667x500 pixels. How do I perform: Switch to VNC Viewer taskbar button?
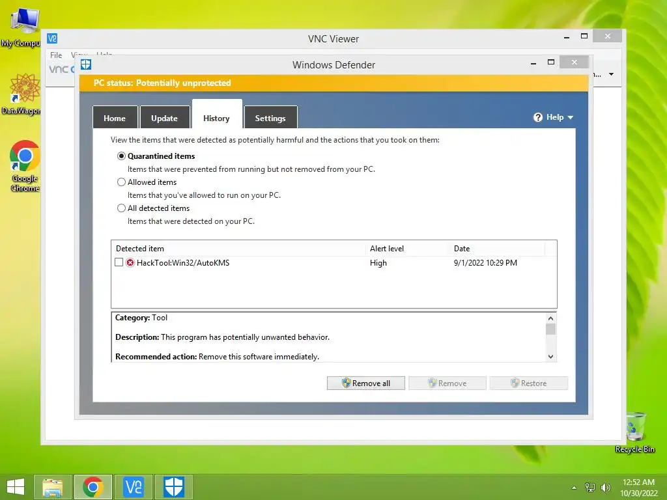coord(133,487)
